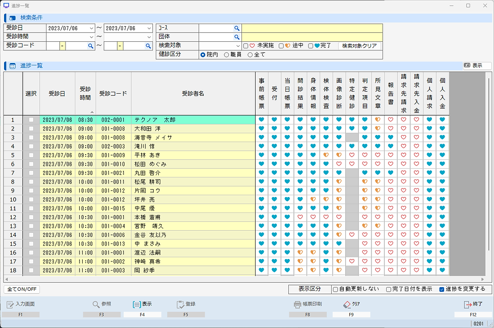Click the コース code input field

click(x=216, y=28)
